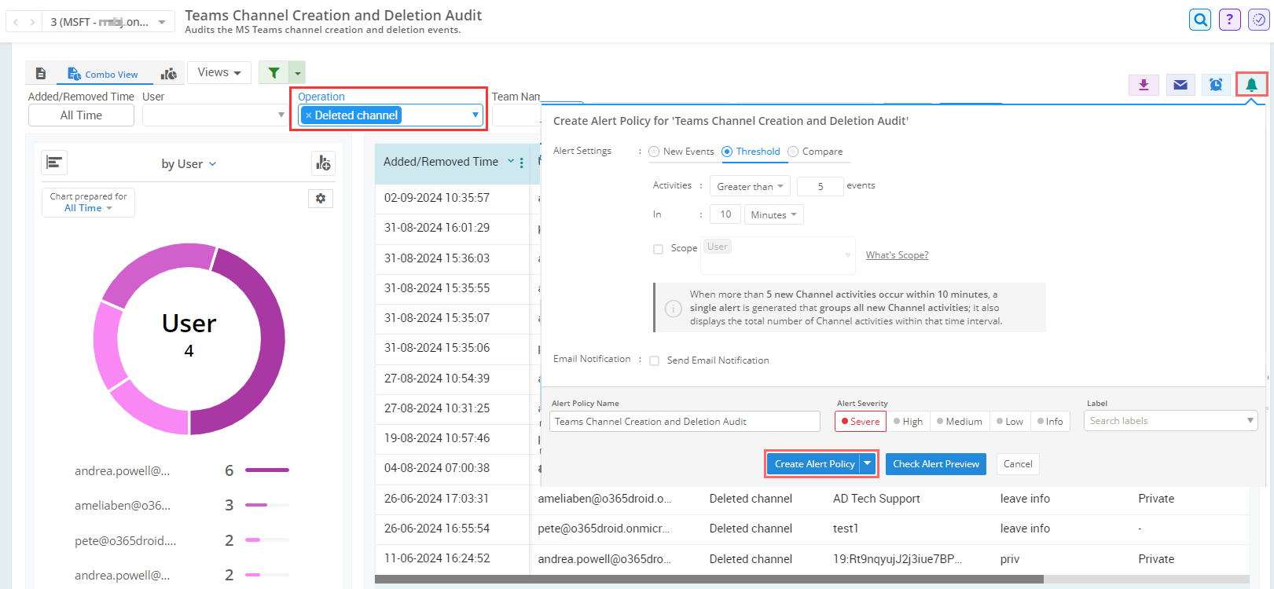Set alert severity to Severe

coord(861,422)
